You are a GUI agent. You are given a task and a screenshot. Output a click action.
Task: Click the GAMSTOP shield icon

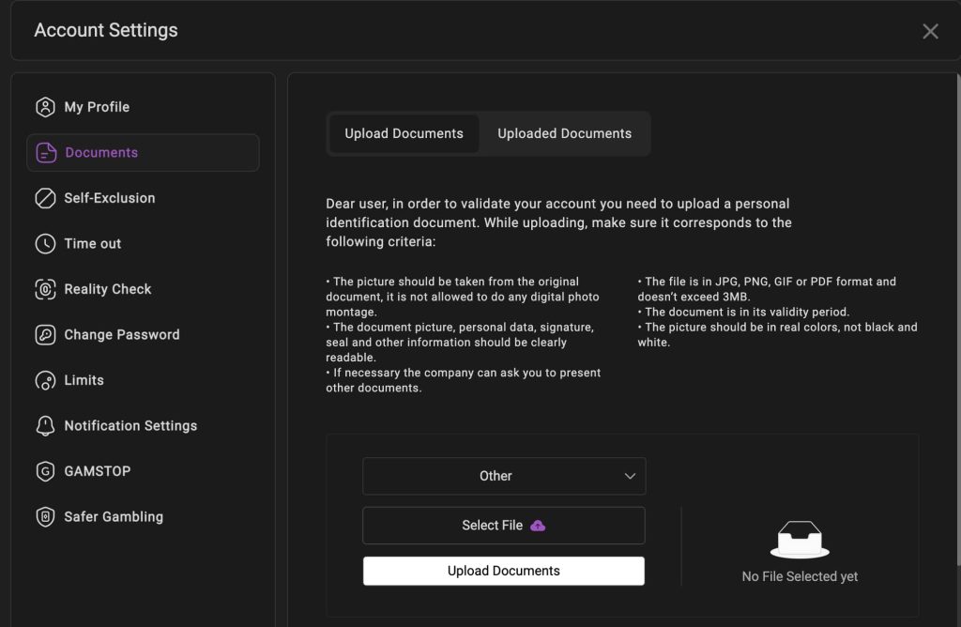pos(45,471)
